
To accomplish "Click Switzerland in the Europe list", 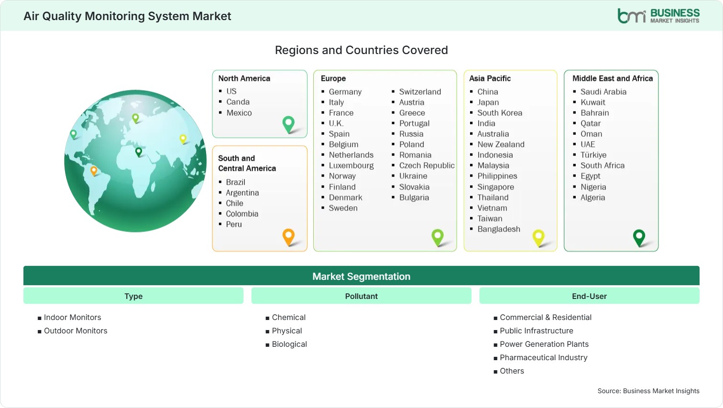I will pyautogui.click(x=420, y=92).
